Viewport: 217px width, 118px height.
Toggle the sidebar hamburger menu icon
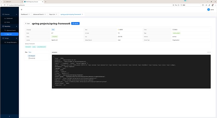point(21,9)
